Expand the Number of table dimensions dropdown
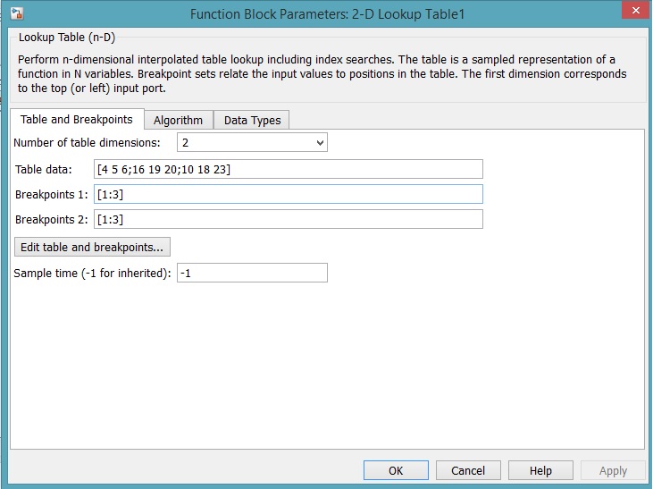This screenshot has height=489, width=653. [x=252, y=142]
